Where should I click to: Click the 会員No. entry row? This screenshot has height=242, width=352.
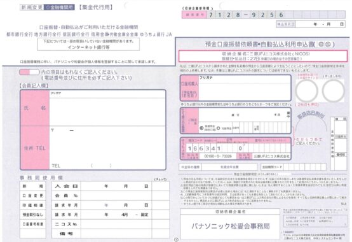(116, 196)
